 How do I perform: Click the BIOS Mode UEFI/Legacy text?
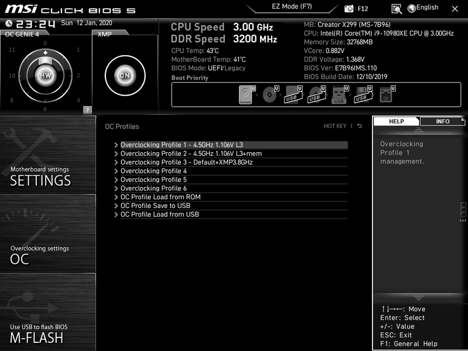pyautogui.click(x=209, y=68)
